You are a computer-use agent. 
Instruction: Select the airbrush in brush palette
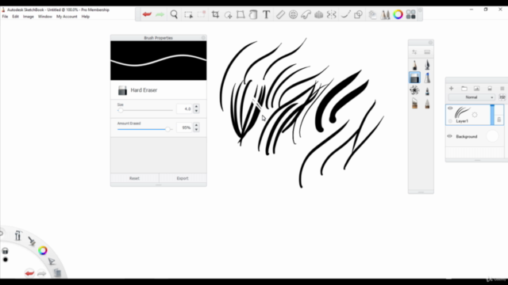click(x=427, y=65)
